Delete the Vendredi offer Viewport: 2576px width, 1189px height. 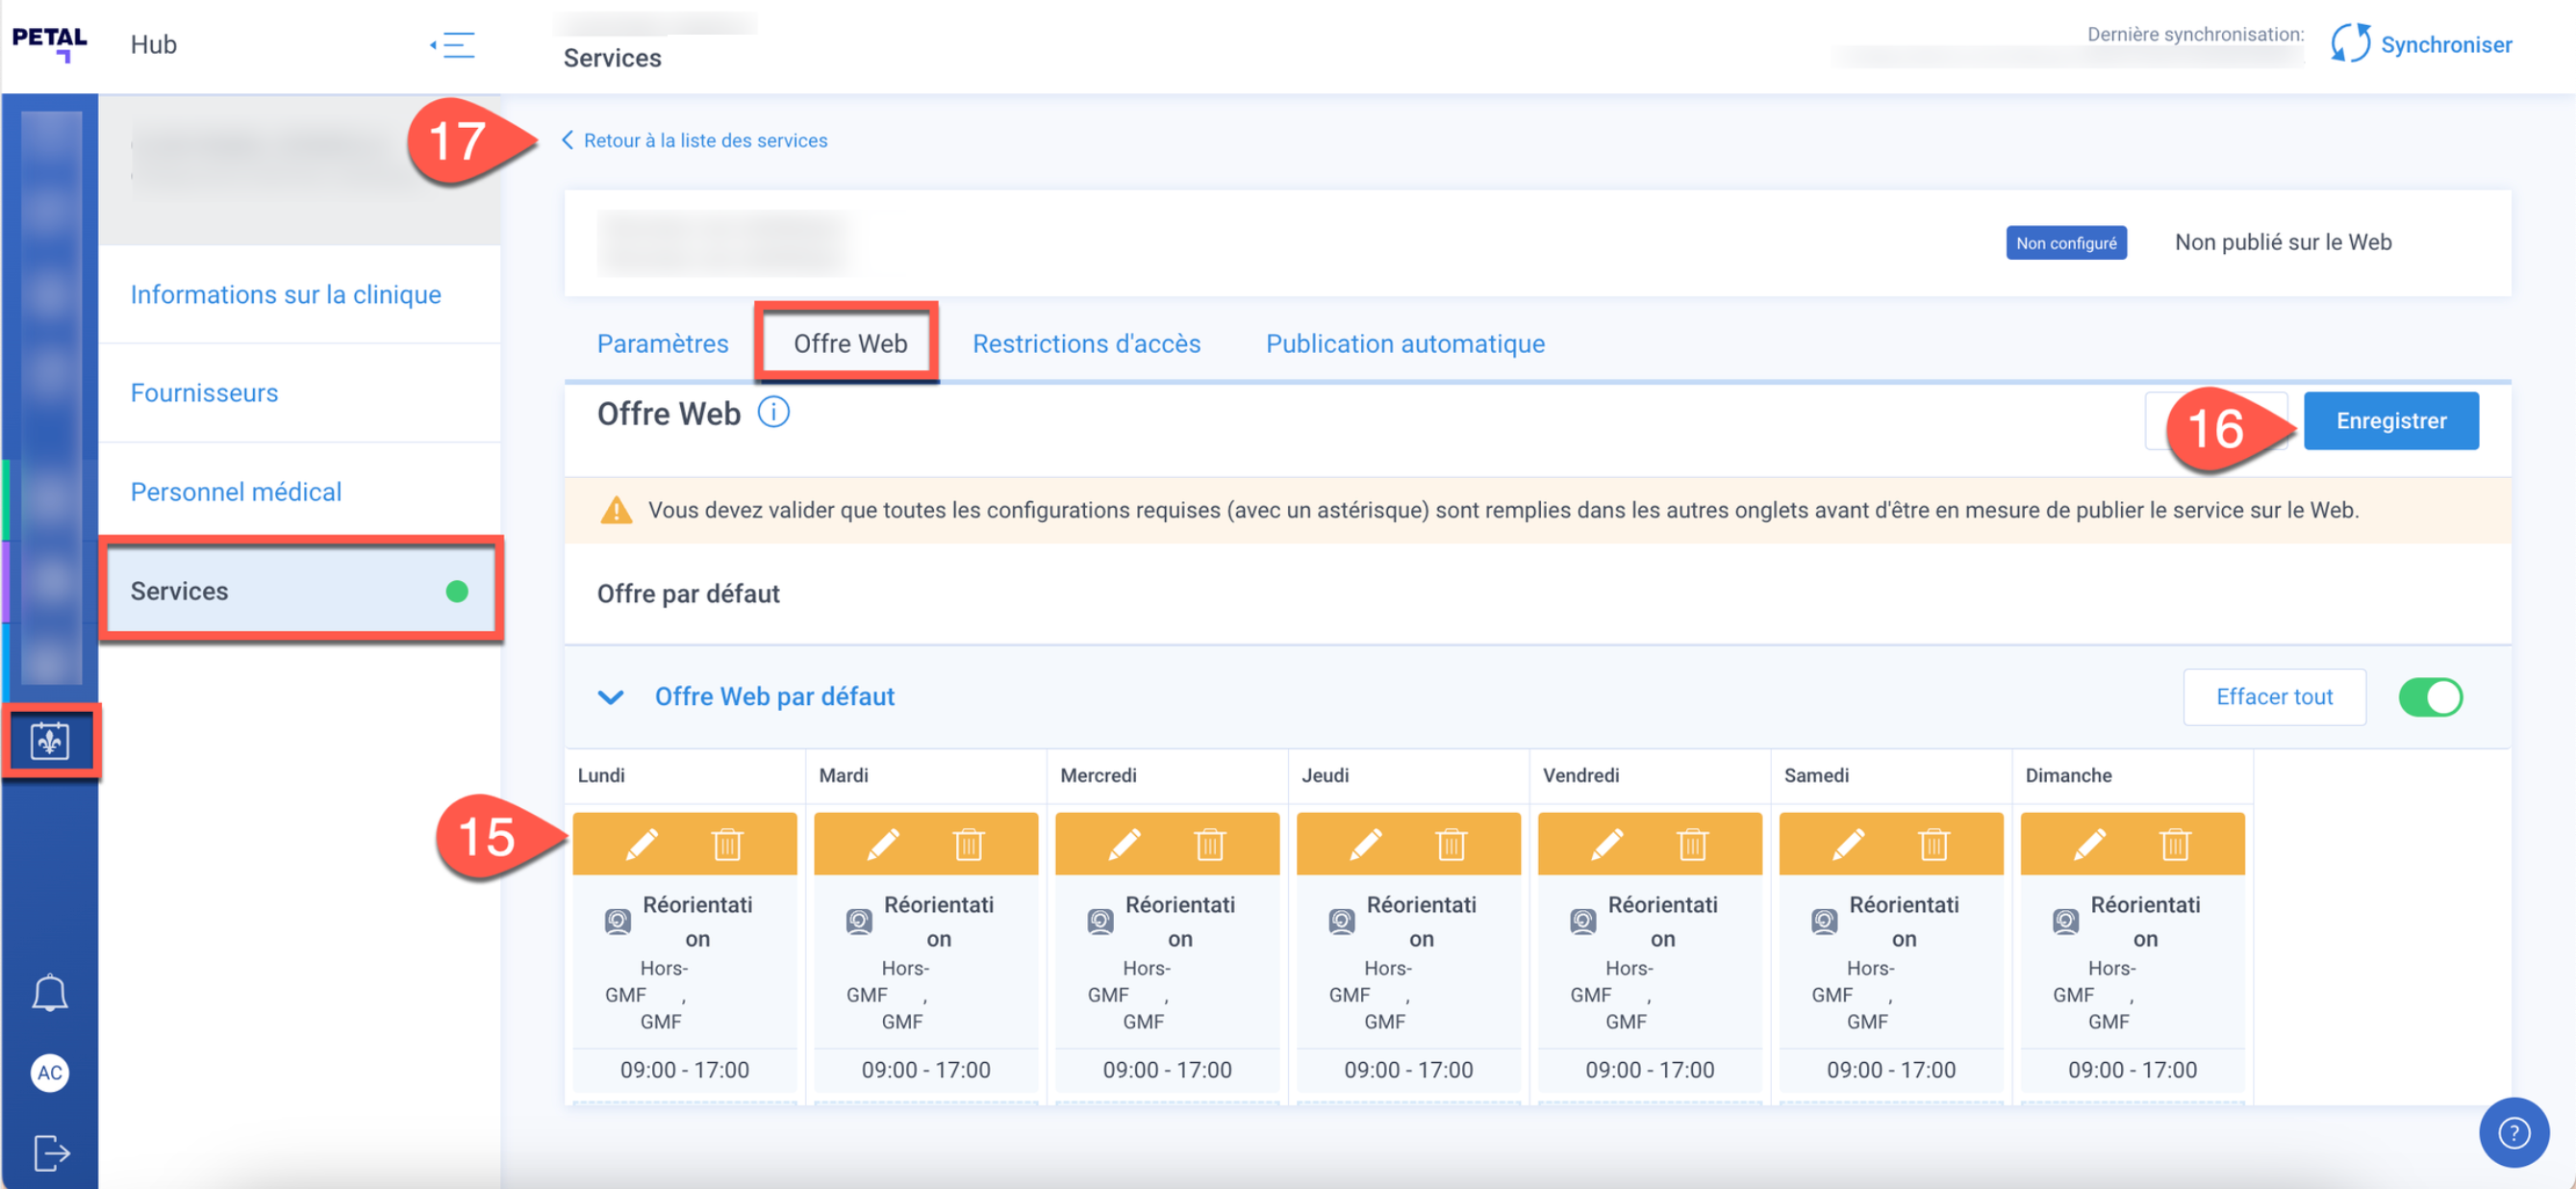point(1692,844)
